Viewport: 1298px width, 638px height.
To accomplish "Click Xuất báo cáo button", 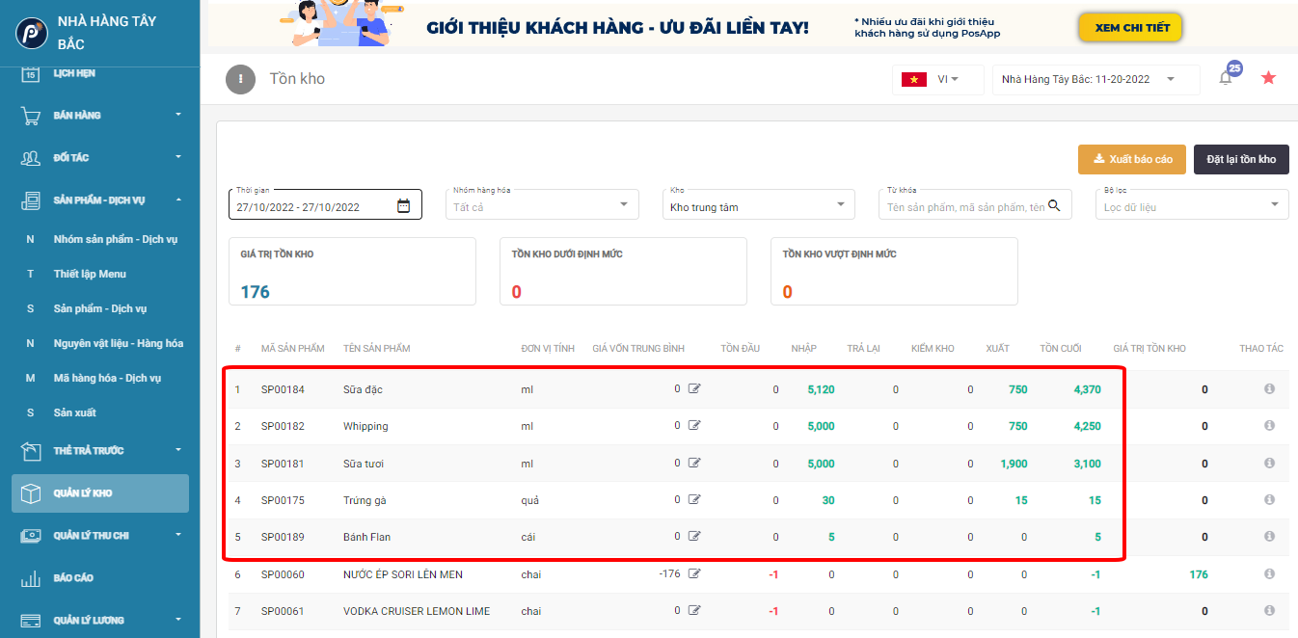I will 1131,159.
